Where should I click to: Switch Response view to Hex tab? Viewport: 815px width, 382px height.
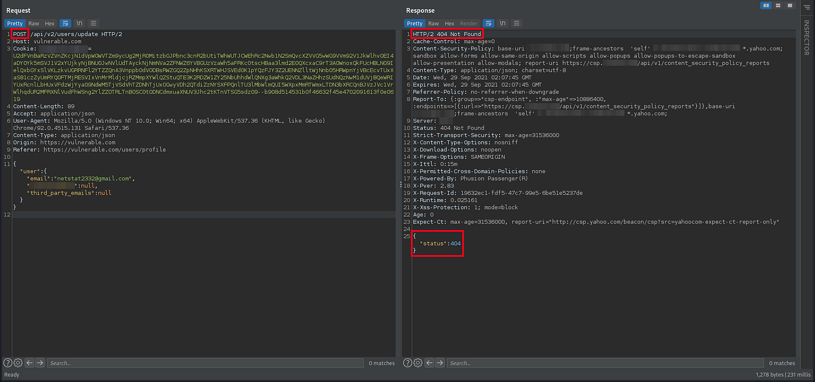pyautogui.click(x=449, y=23)
